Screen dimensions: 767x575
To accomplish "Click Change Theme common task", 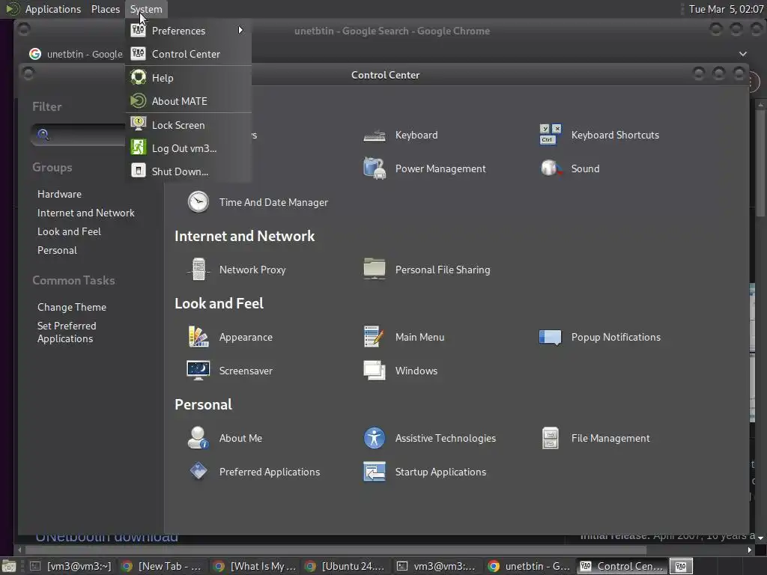I will coord(72,307).
